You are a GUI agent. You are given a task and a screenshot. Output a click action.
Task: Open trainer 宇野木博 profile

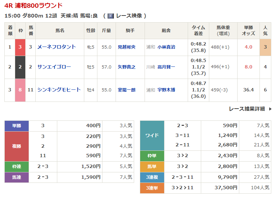tap(166, 90)
